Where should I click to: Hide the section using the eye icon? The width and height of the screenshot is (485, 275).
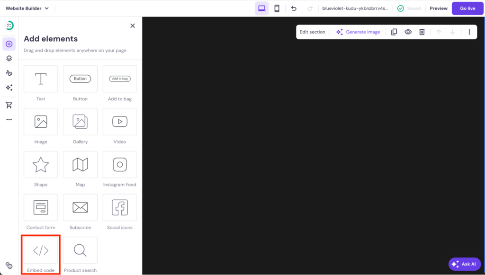point(408,32)
